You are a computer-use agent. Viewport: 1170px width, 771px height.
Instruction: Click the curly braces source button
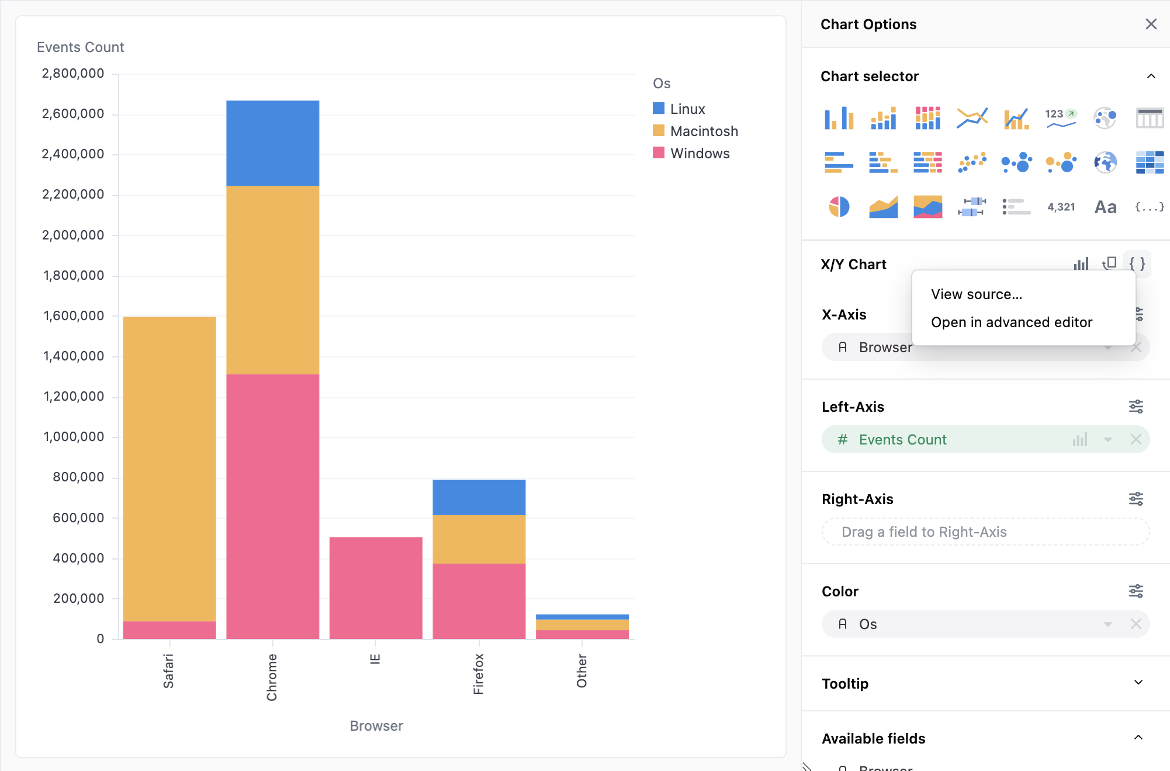(x=1137, y=263)
